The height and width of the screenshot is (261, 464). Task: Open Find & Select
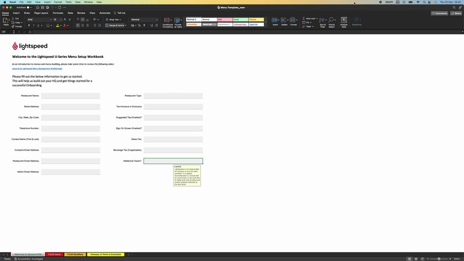[332, 21]
